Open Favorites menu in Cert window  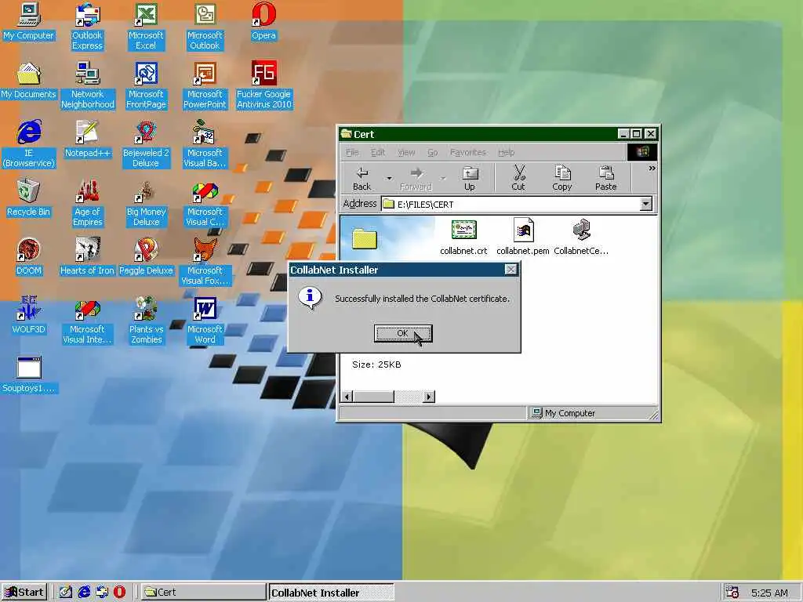[467, 153]
